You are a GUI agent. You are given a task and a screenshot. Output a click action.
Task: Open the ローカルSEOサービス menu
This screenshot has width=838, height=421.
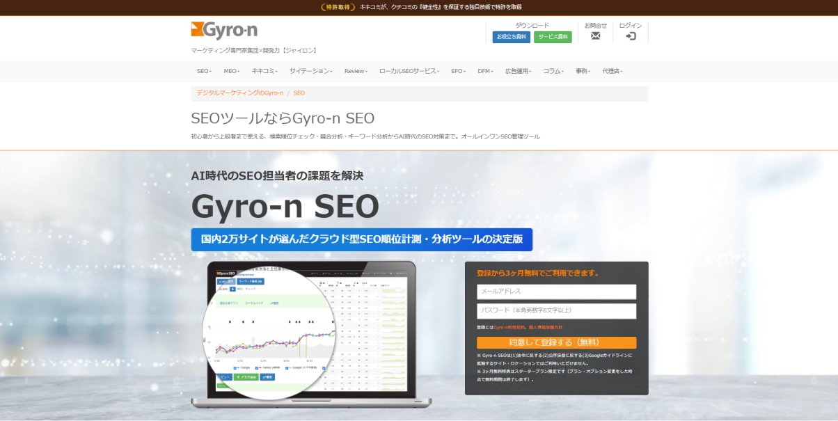[409, 71]
